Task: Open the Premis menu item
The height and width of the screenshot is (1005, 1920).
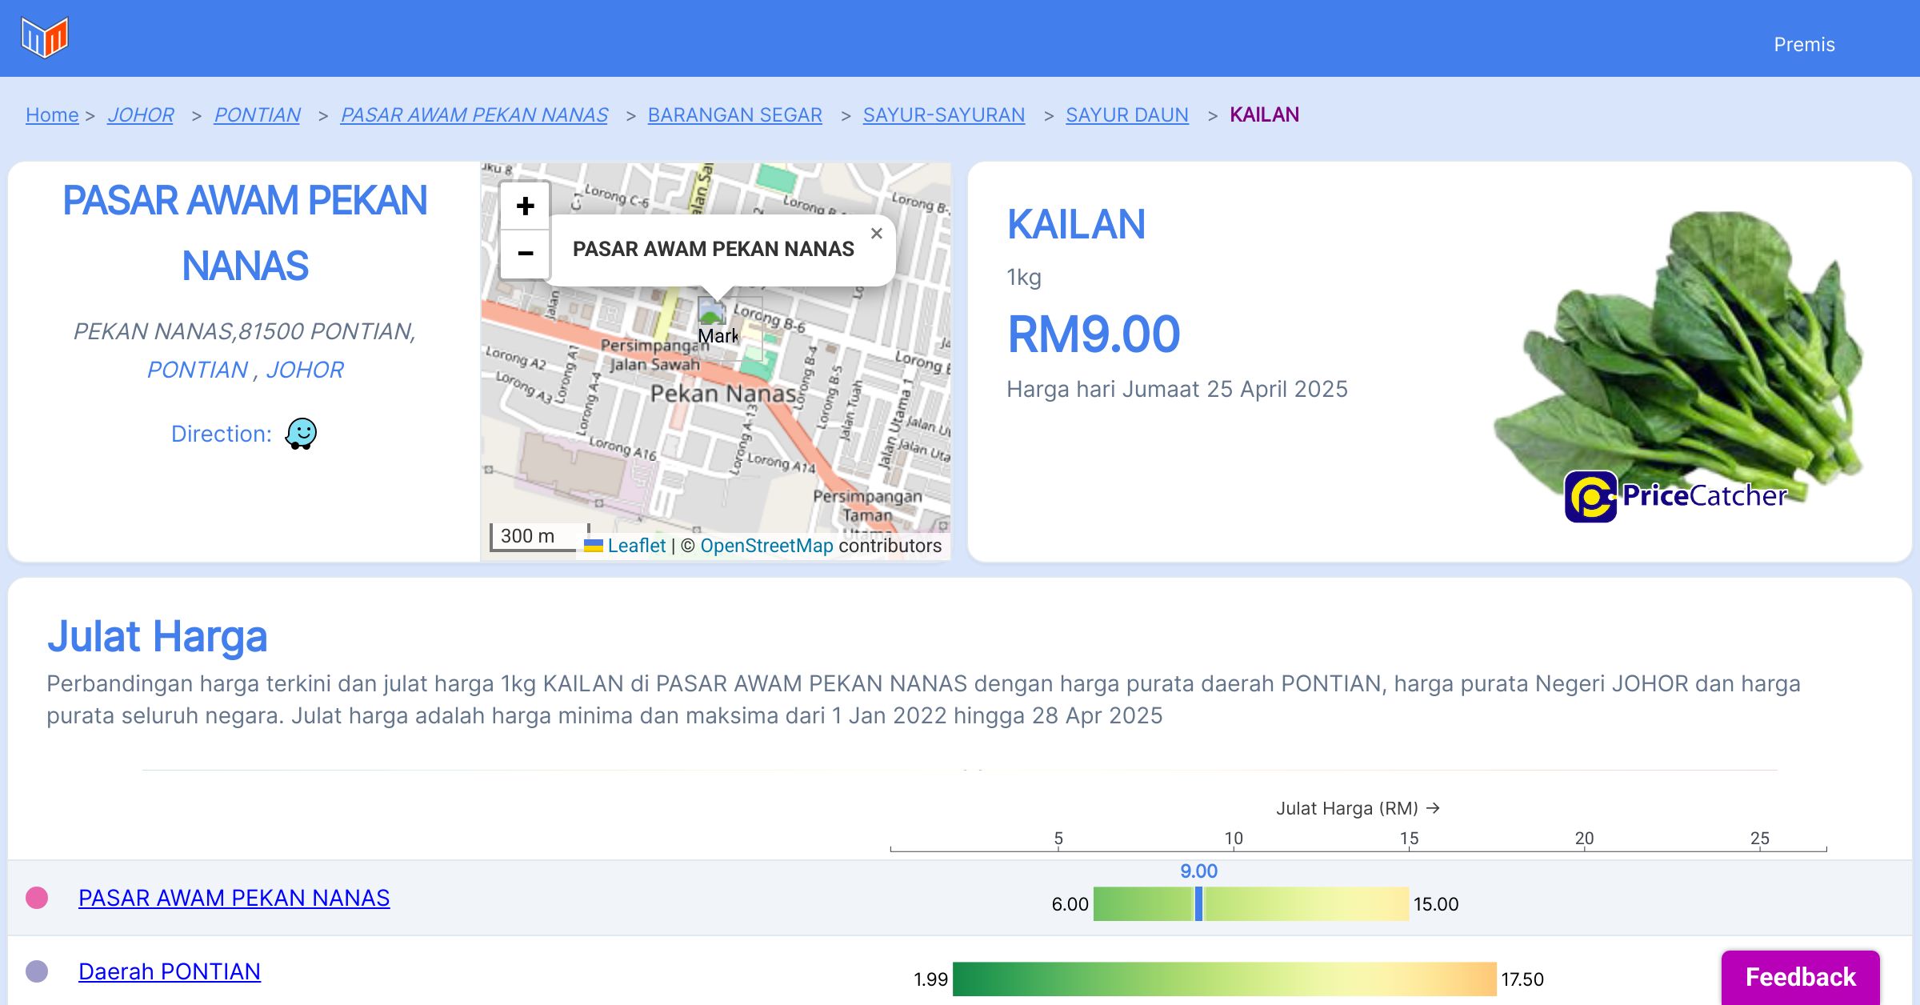Action: 1804,45
